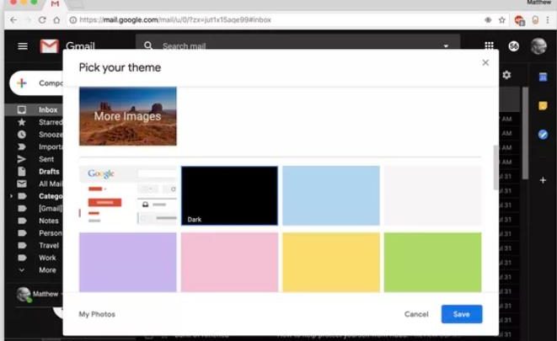Open the Google Tasks side panel icon
This screenshot has height=341, width=557.
[x=543, y=134]
